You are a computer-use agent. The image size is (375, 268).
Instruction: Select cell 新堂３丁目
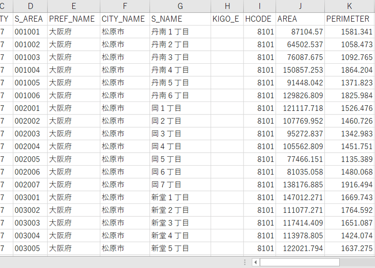click(180, 223)
